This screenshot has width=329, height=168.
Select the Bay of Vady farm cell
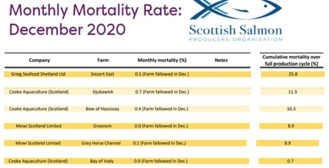click(x=103, y=161)
